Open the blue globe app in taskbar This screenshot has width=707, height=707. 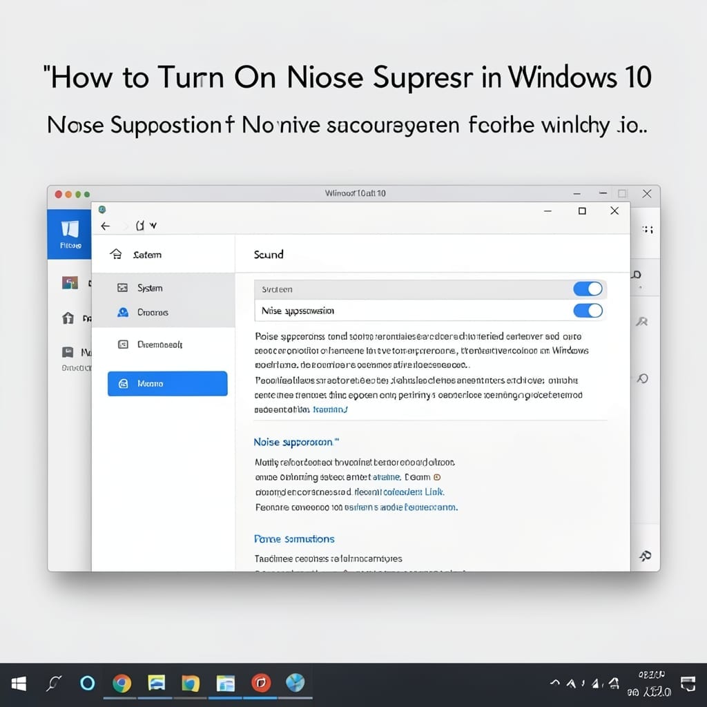tap(296, 683)
